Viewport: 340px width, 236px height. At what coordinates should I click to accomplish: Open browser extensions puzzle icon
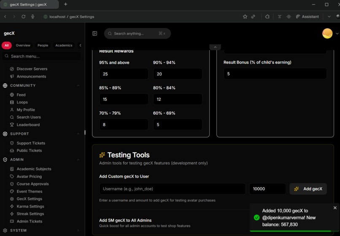(267, 17)
